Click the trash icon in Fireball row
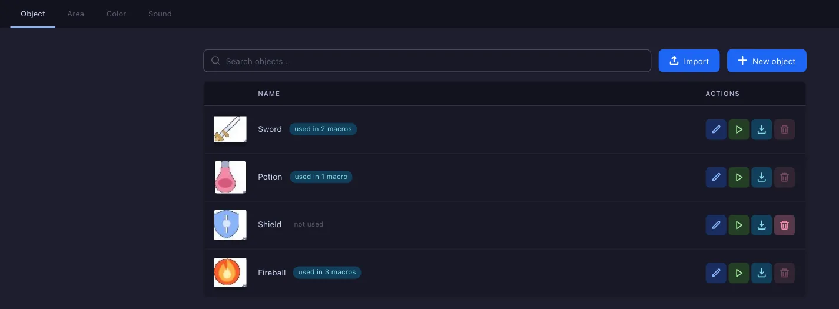The image size is (839, 309). (x=784, y=273)
